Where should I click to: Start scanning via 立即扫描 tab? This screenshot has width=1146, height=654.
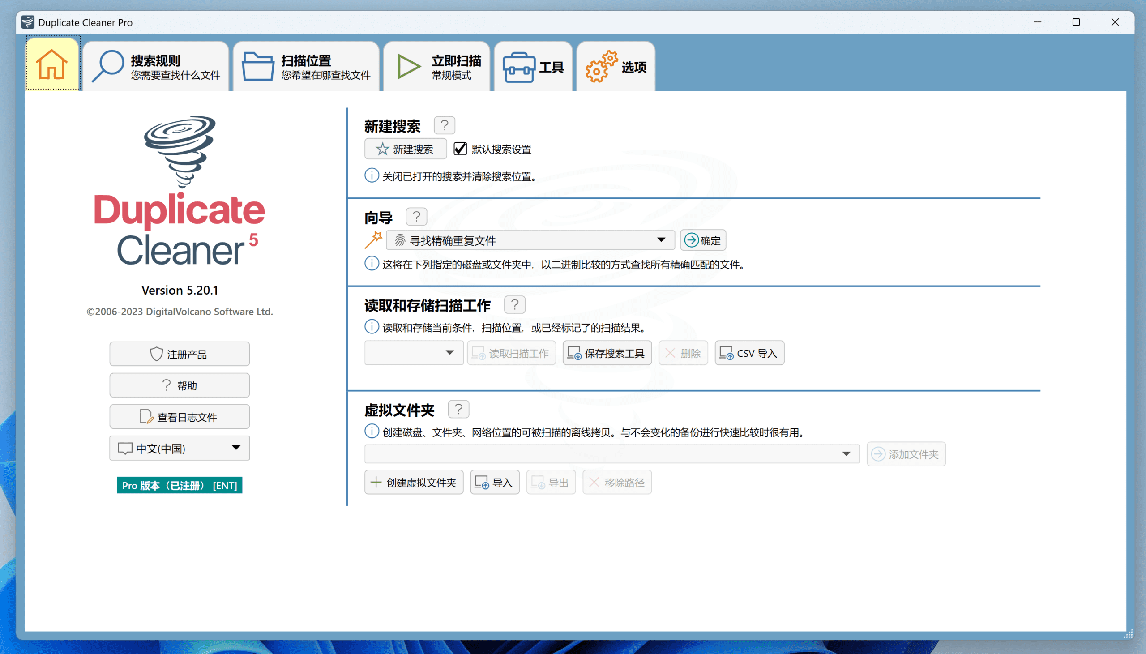click(x=437, y=67)
